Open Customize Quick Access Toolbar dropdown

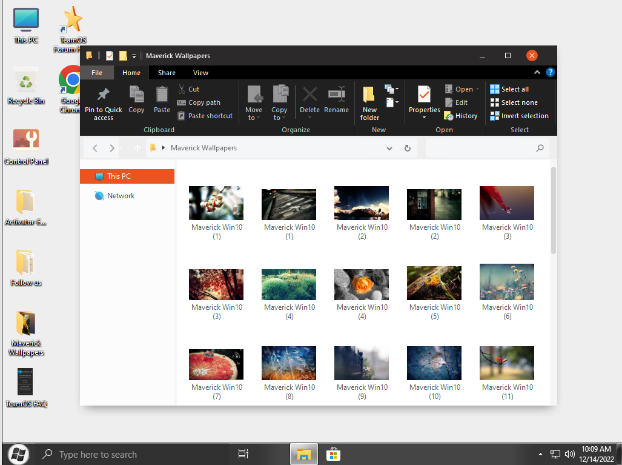134,56
